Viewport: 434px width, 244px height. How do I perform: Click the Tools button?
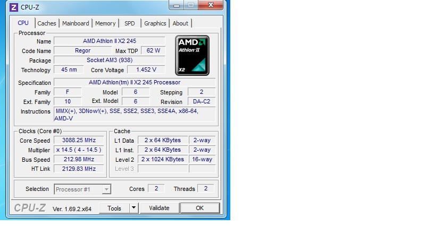pyautogui.click(x=114, y=208)
